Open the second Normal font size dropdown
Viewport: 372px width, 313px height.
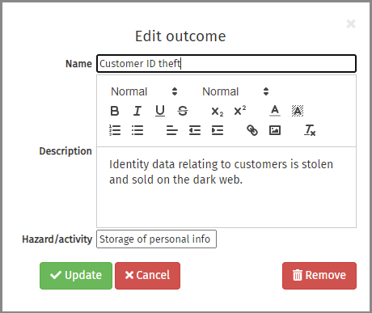coord(235,91)
